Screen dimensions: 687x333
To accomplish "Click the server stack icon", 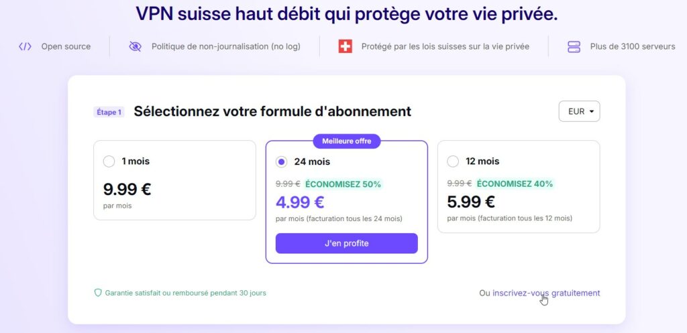I will click(x=574, y=46).
